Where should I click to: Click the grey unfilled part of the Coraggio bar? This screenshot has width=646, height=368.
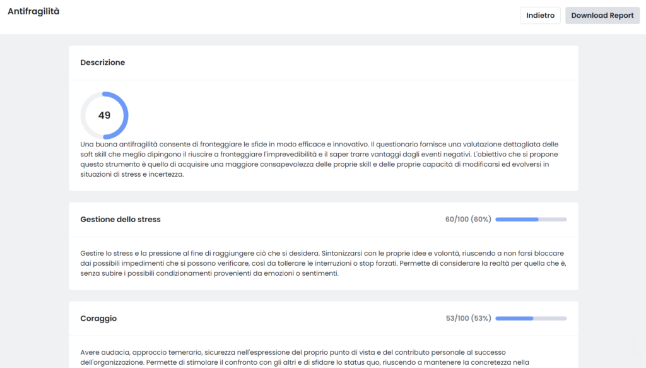(x=550, y=318)
